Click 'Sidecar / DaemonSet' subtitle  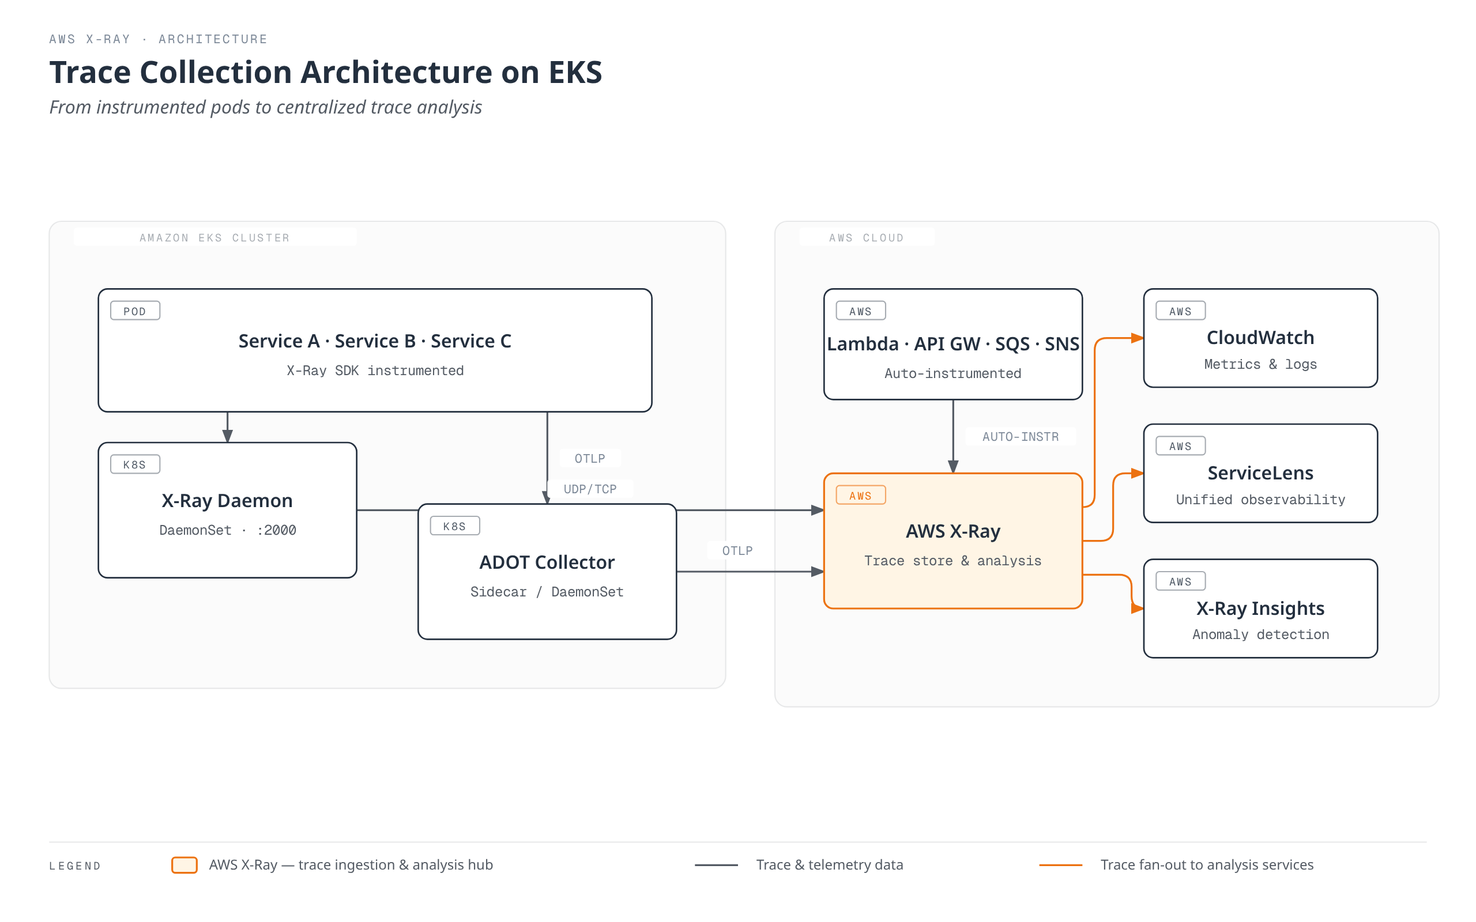click(547, 592)
